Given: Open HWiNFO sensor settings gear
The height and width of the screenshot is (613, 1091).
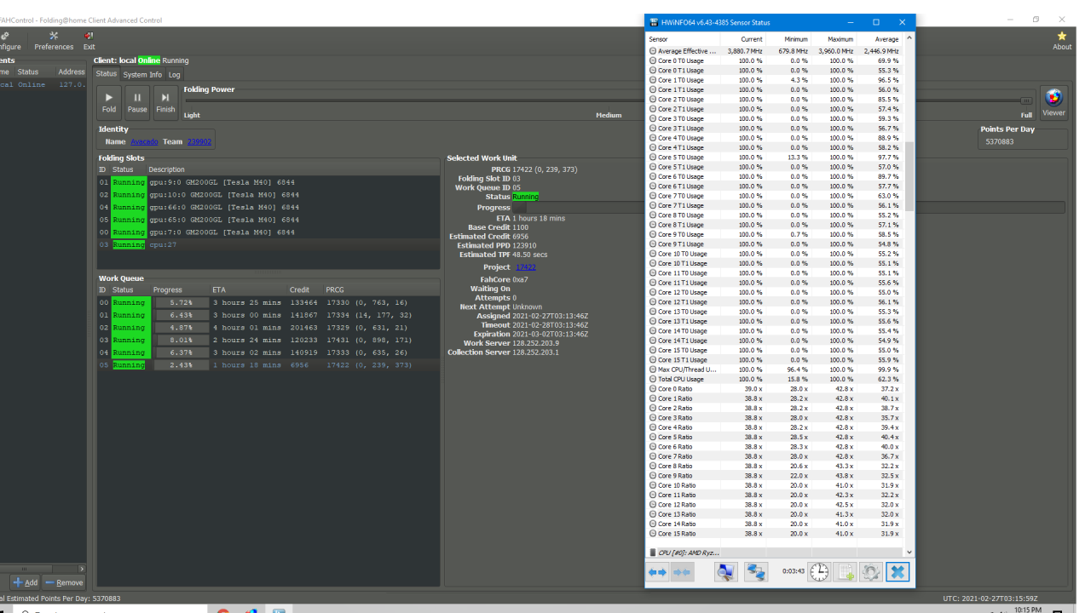Looking at the screenshot, I should [x=870, y=572].
